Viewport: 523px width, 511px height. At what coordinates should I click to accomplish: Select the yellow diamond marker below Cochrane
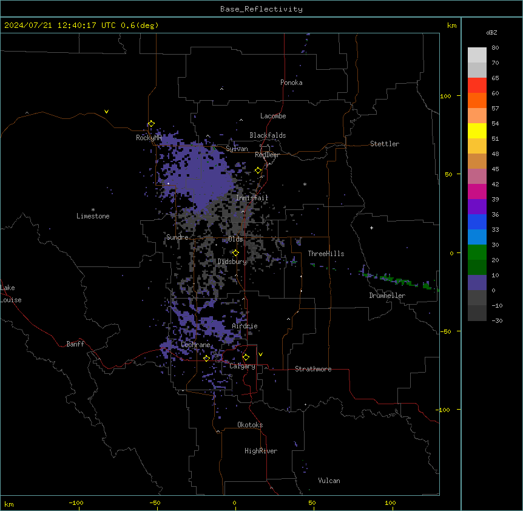(x=206, y=358)
